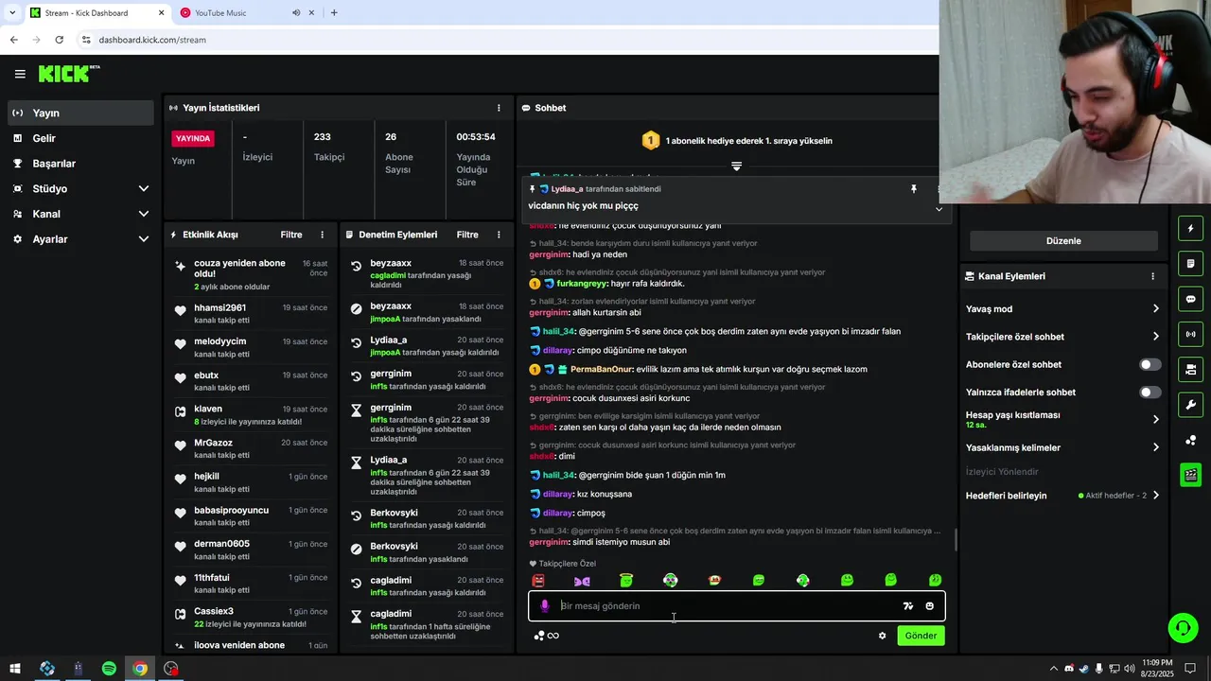Open Hedefleri belirleyin goals arrow

1155,496
